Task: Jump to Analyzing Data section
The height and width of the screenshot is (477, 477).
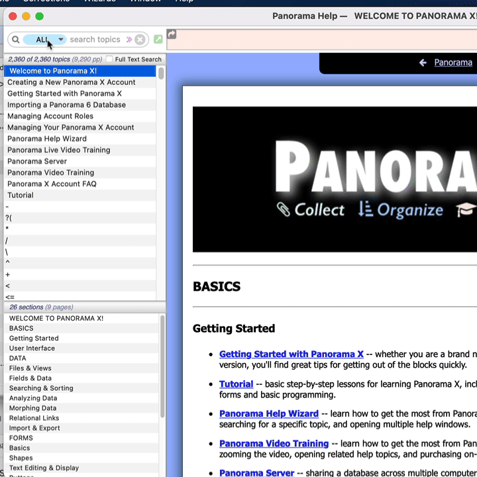Action: pyautogui.click(x=81, y=398)
